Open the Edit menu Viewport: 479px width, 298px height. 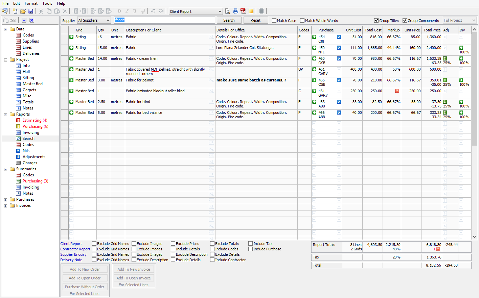[17, 3]
